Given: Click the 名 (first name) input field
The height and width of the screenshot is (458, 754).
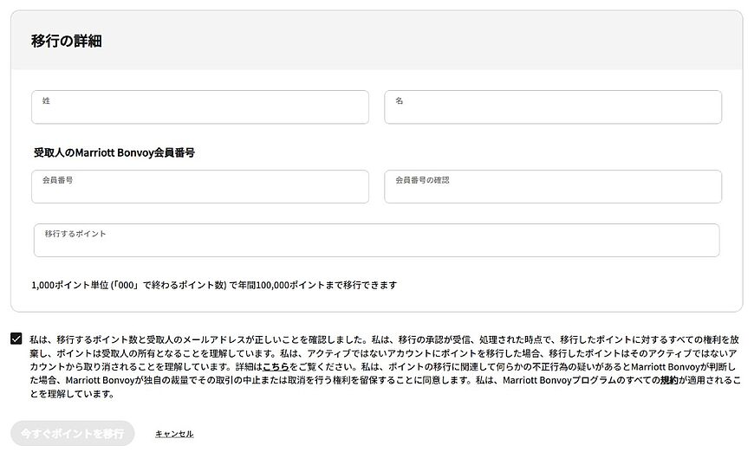Looking at the screenshot, I should pos(553,107).
